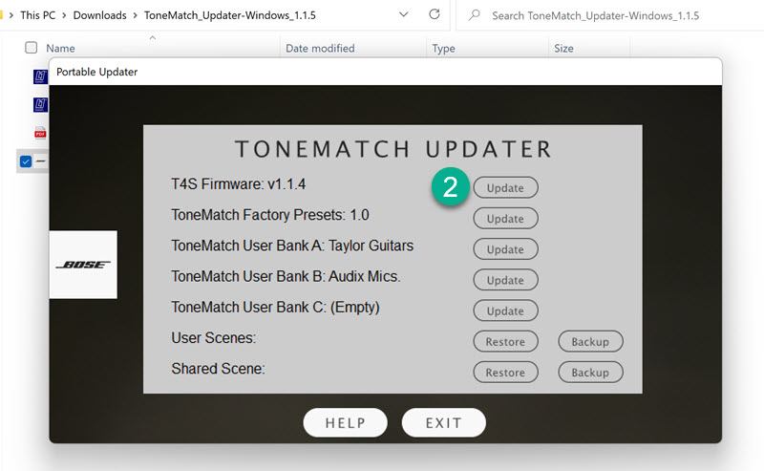Click the search magnifier icon in Explorer
764x471 pixels.
474,16
